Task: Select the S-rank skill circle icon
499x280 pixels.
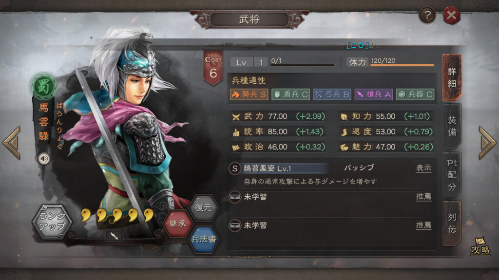Action: [234, 168]
